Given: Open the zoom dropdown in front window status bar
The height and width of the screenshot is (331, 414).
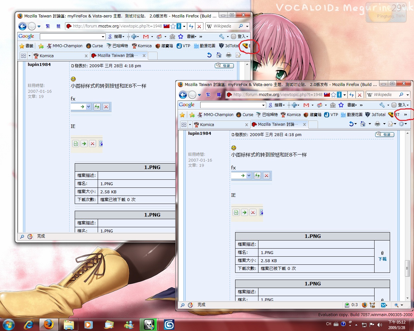Looking at the screenshot, I should point(402,305).
